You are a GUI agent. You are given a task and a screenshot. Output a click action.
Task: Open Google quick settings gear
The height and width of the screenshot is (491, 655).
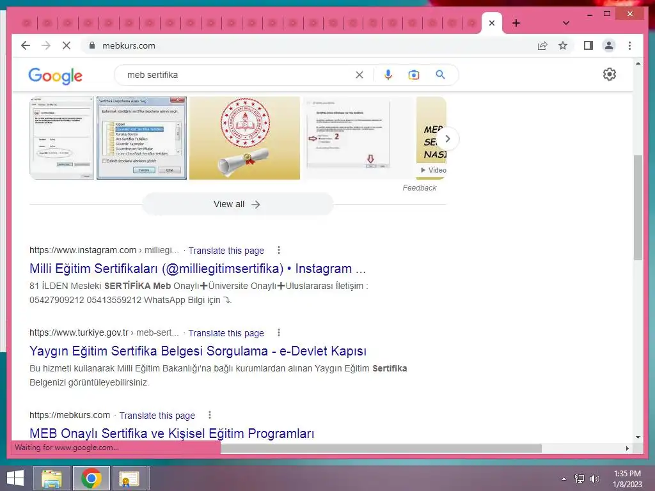pos(610,74)
